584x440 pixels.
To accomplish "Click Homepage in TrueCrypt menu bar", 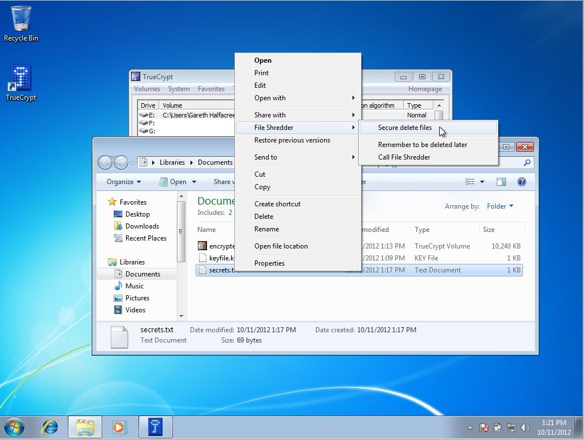I will pos(425,89).
